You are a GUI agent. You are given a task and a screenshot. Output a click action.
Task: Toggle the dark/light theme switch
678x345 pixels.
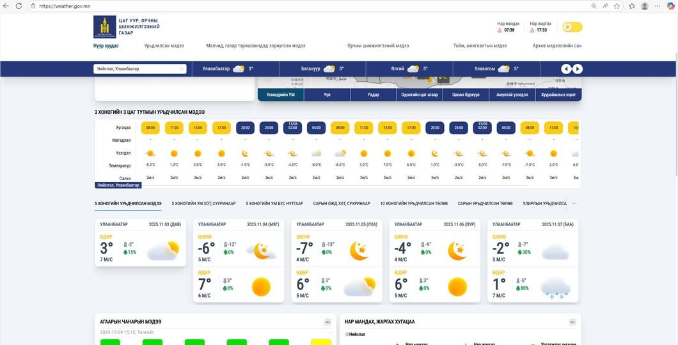pos(572,27)
